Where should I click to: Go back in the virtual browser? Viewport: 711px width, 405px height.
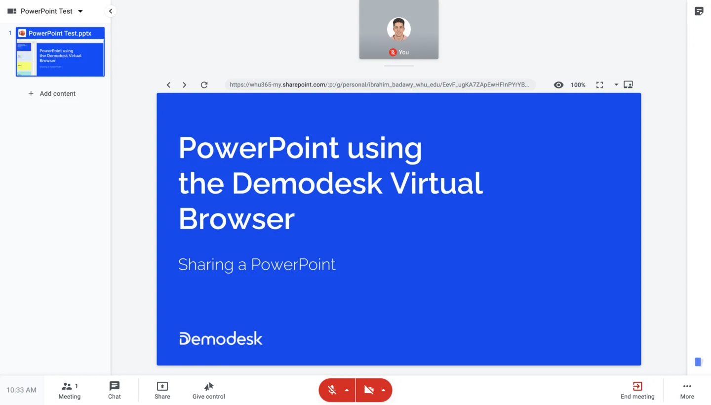[x=168, y=85]
